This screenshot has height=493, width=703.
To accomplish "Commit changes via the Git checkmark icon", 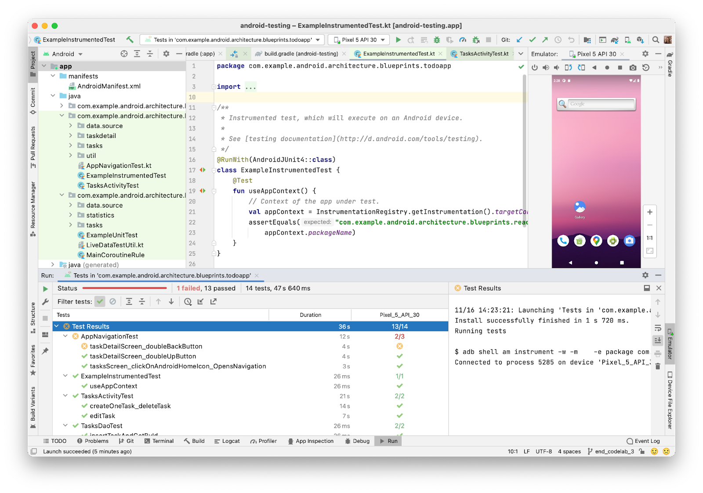I will (533, 40).
